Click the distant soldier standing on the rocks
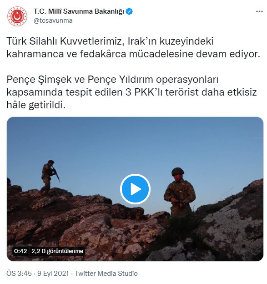This screenshot has height=284, width=267. click(49, 175)
